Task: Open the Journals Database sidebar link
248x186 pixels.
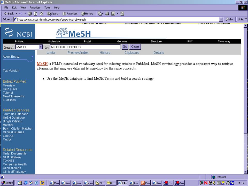Action: click(16, 114)
